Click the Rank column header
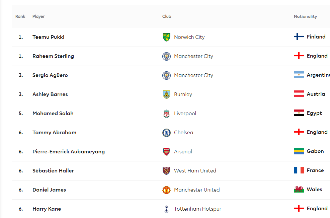 pos(20,16)
